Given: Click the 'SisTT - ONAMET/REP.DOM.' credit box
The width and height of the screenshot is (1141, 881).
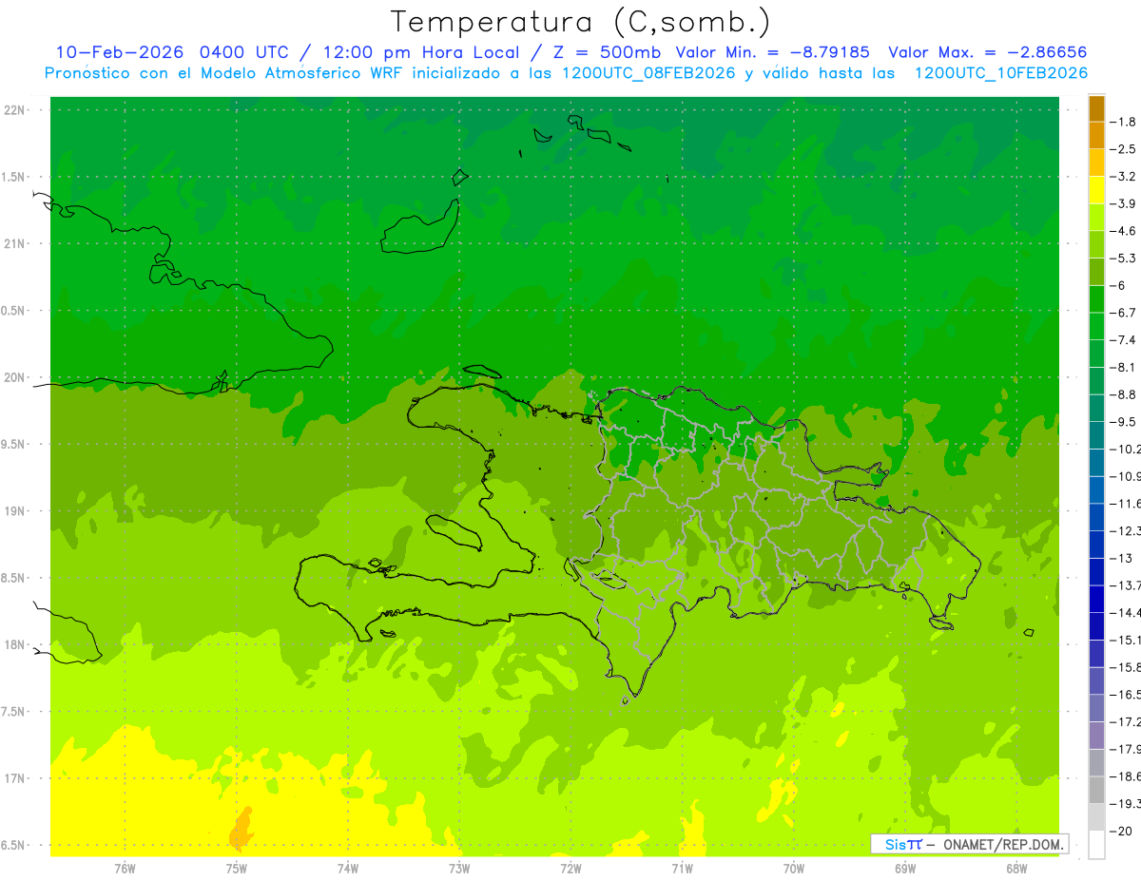Looking at the screenshot, I should pos(969,844).
